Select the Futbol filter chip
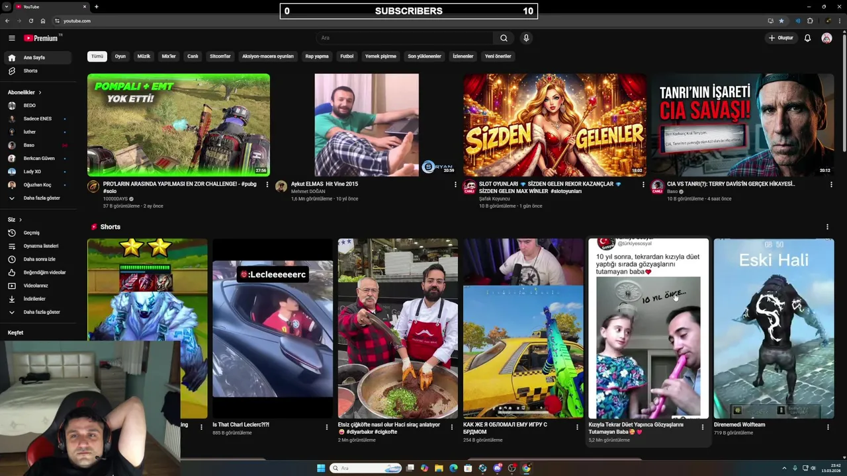 [x=347, y=56]
